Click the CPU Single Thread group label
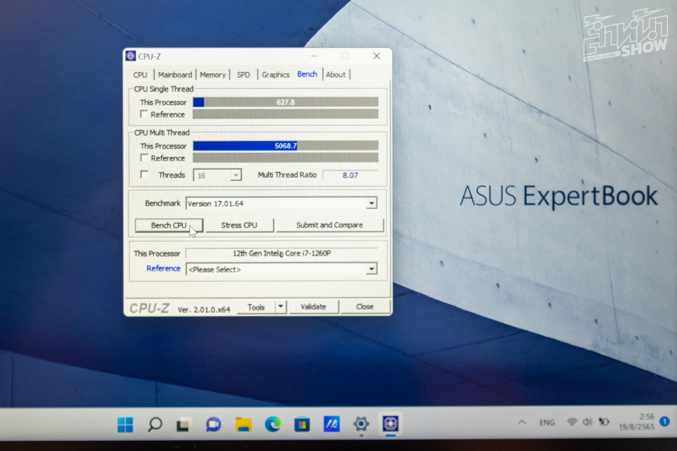This screenshot has height=451, width=677. click(164, 89)
